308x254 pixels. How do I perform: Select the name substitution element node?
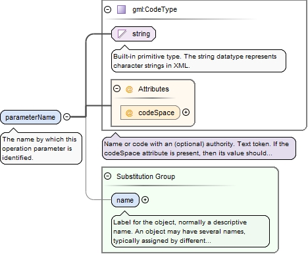[x=125, y=200]
